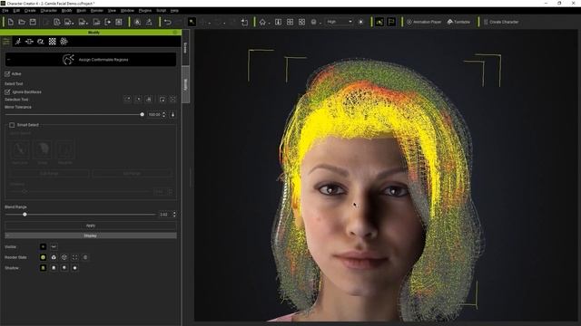Expand the home view dropdown arrow
The image size is (581, 326).
pyautogui.click(x=269, y=23)
